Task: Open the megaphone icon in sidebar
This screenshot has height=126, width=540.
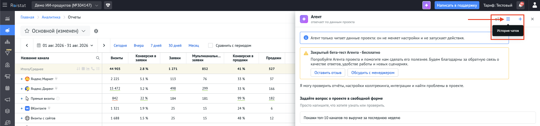Action: pos(7,100)
